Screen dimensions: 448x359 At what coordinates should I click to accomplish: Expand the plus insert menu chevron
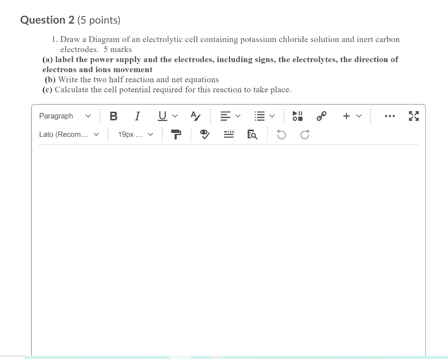click(x=359, y=116)
